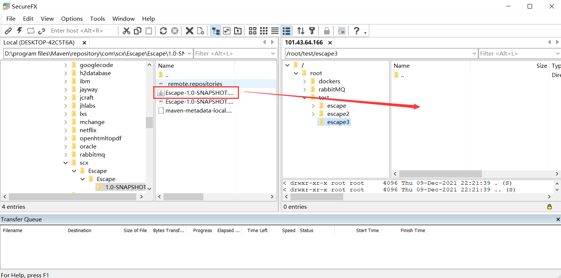Click the Synchronize folders icon
The image size is (561, 278).
(227, 31)
